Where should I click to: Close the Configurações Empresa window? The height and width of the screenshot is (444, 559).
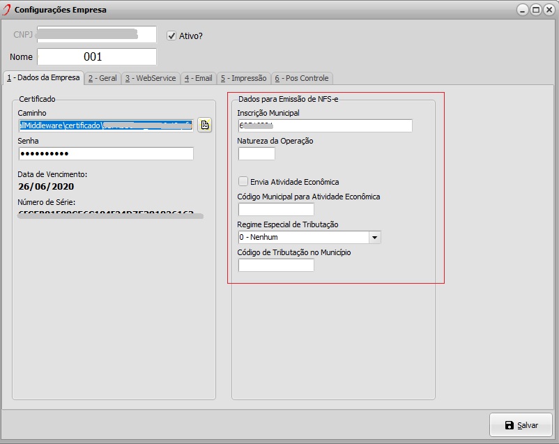[x=549, y=10]
